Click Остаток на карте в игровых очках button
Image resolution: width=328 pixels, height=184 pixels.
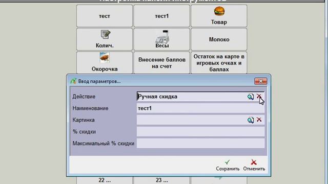(x=219, y=62)
